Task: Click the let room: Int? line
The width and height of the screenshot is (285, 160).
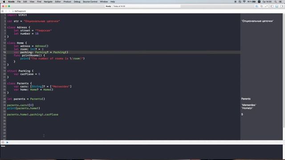Action: (28, 49)
